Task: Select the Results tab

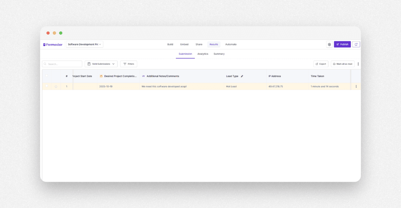Action: click(214, 44)
